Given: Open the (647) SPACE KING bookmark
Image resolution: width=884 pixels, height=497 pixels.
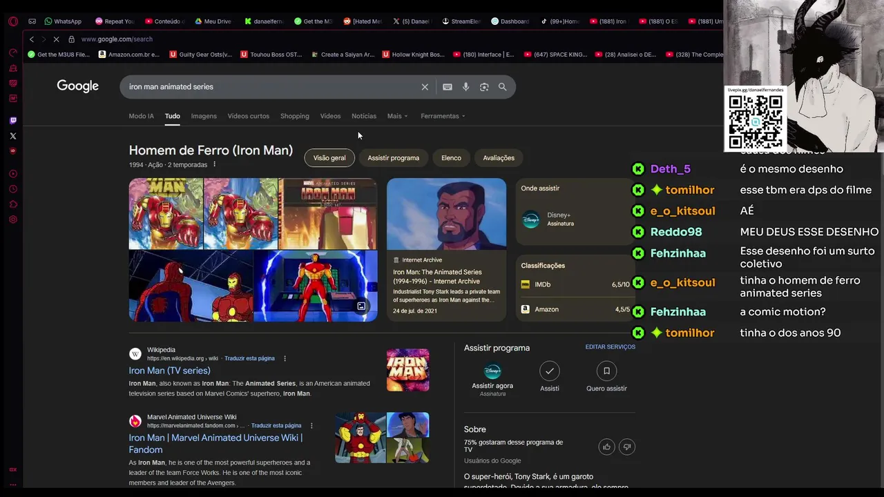Looking at the screenshot, I should coord(555,55).
